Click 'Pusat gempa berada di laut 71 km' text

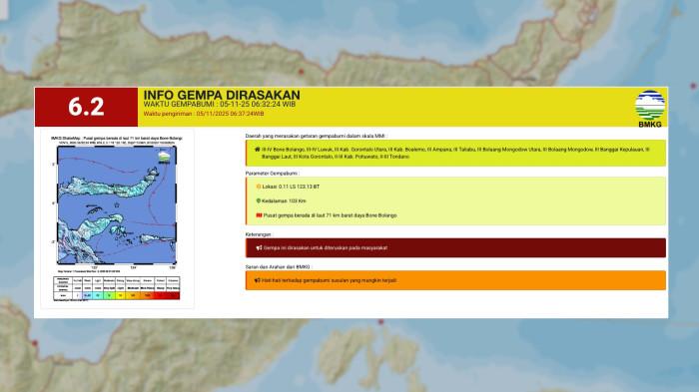point(330,215)
